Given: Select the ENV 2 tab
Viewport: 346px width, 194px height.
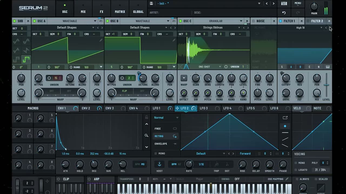Looking at the screenshot, I should point(91,108).
